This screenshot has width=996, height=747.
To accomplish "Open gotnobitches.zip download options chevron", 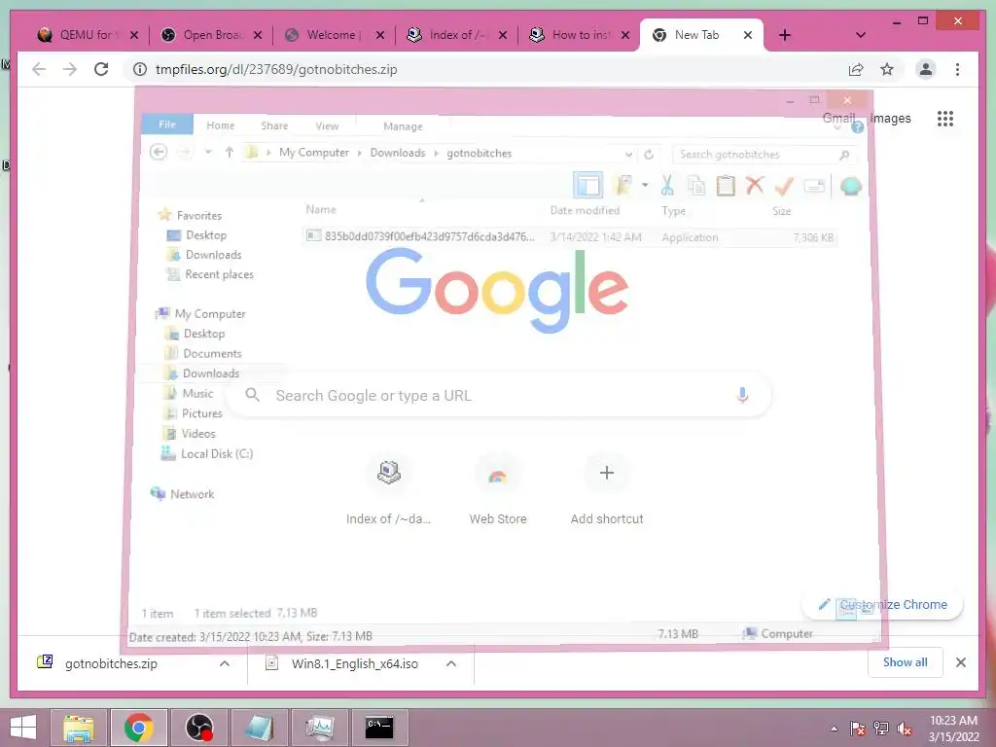I will tap(225, 663).
